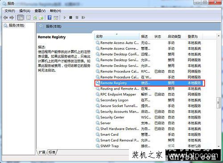The image size is (223, 163).
Task: Click the gear icon beside Server
Action: point(98,123)
